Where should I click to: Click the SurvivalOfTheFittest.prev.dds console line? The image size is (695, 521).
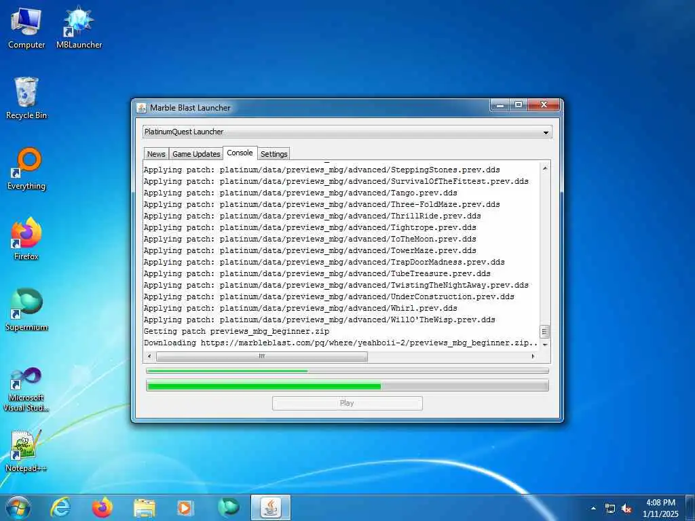coord(336,181)
